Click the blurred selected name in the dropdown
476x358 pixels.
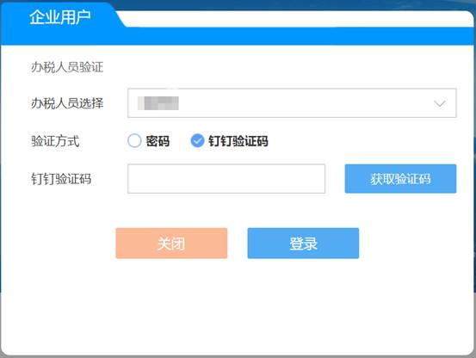(158, 103)
